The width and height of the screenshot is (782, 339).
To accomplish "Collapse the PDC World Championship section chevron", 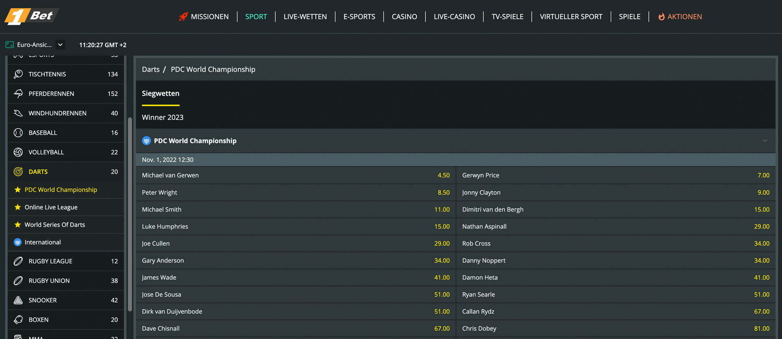I will pyautogui.click(x=765, y=140).
